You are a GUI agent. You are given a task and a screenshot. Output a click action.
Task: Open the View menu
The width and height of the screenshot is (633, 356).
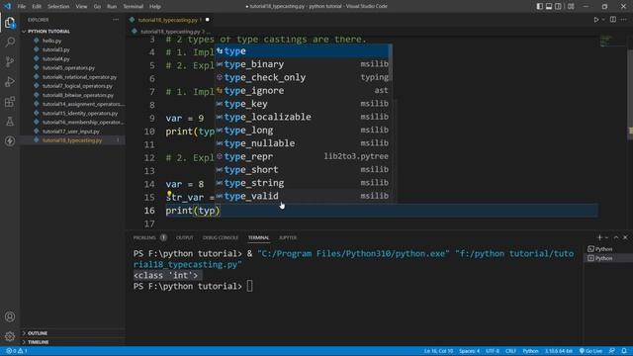(81, 7)
